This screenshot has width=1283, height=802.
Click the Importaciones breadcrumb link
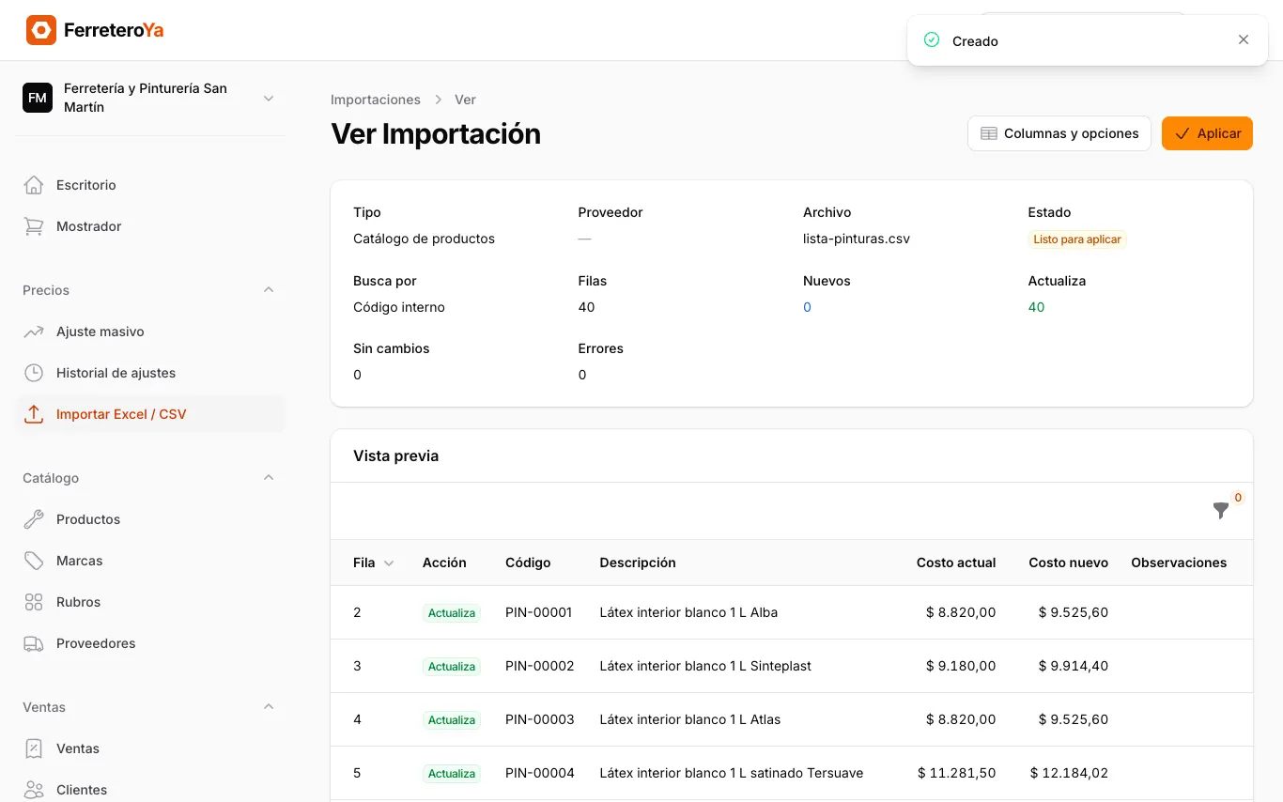[376, 100]
